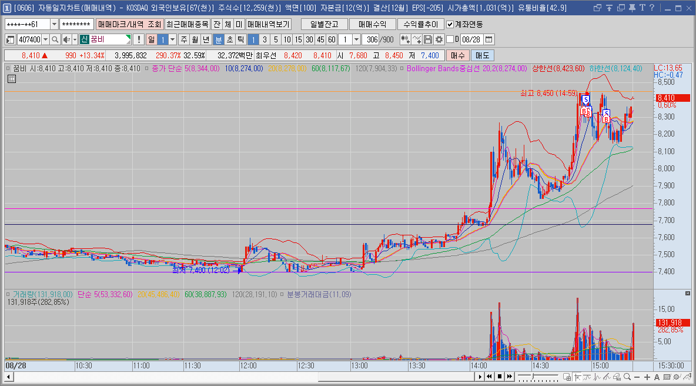Select the 5 minute interval tab
The image size is (696, 386).
(276, 39)
